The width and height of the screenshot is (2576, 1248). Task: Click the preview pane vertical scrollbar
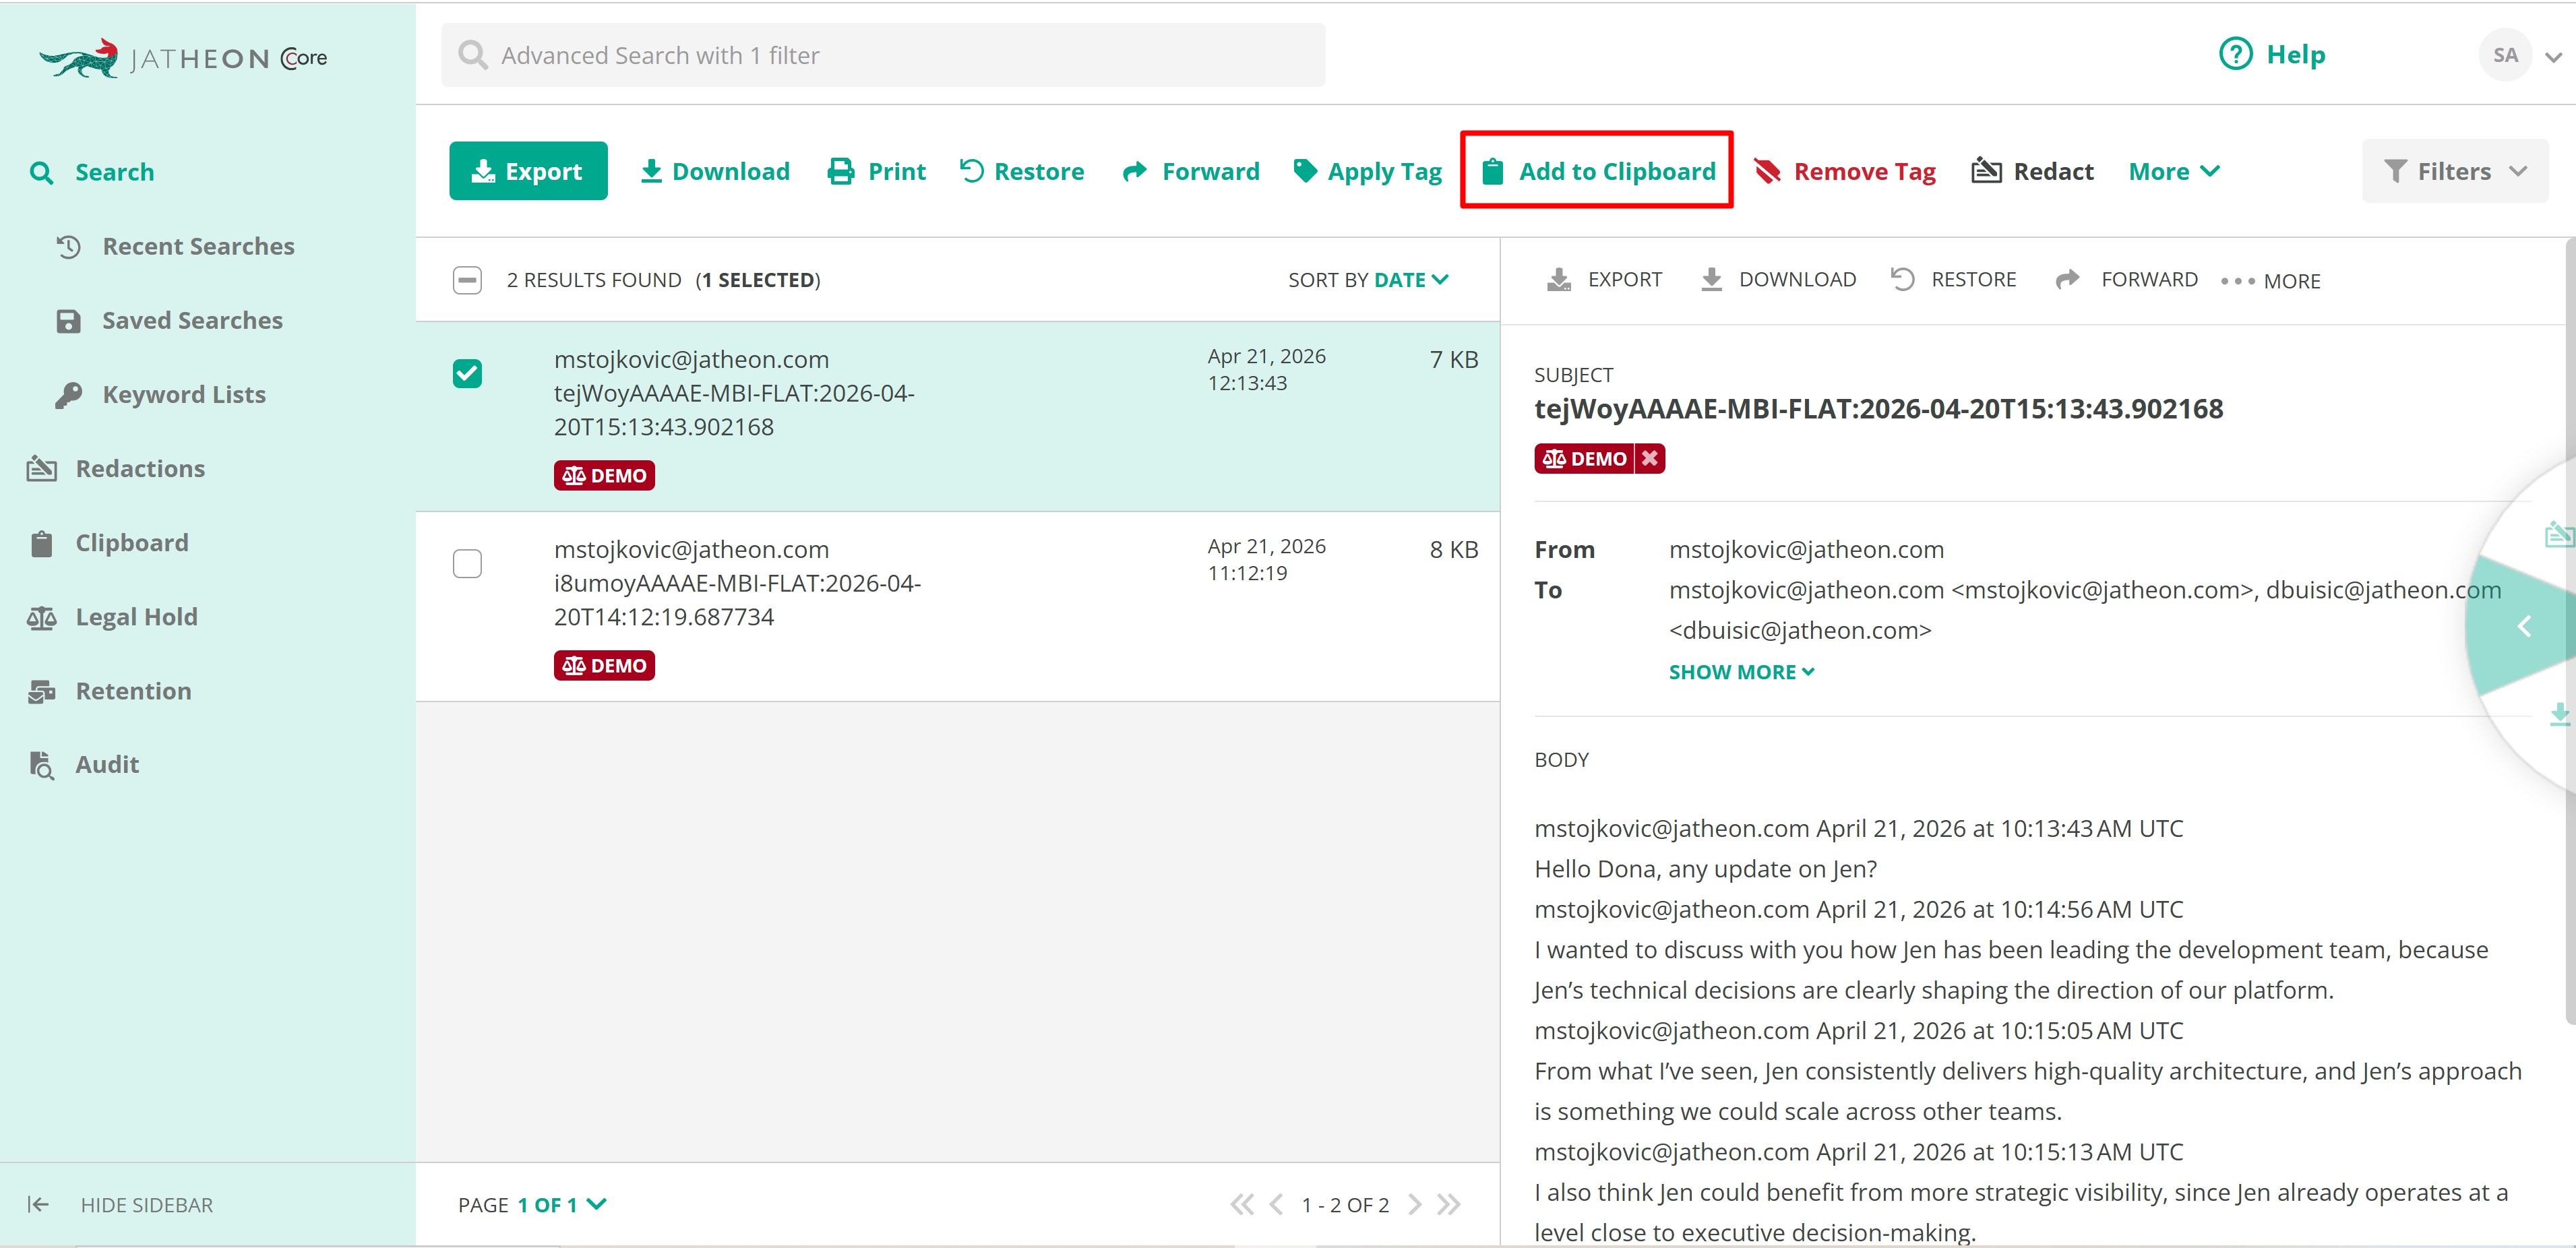click(2570, 630)
